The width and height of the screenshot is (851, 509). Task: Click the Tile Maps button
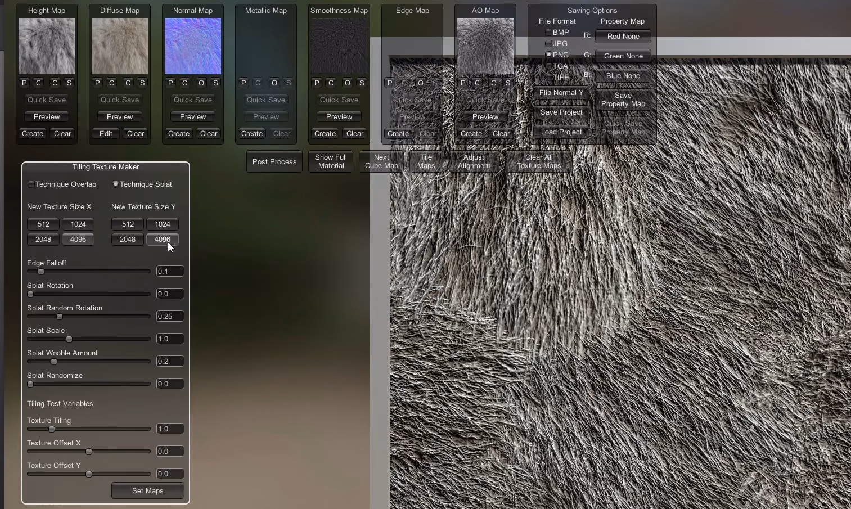pos(426,161)
